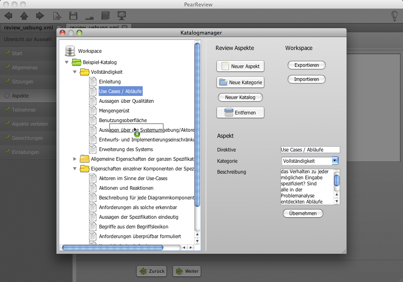This screenshot has width=403, height=282.
Task: Click the Neuer Aspekt button
Action: [x=240, y=66]
